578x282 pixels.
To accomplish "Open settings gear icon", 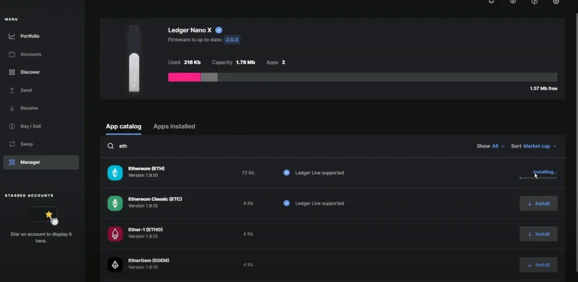I will coord(556,2).
